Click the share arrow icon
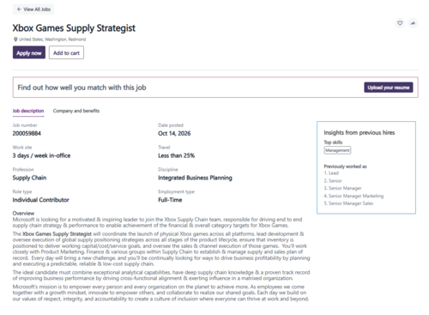 413,23
